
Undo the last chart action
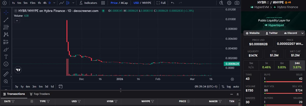pyautogui.click(x=173, y=3)
